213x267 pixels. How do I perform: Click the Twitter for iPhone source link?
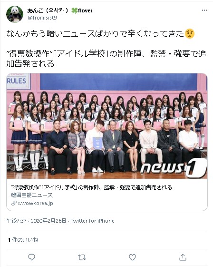[x=93, y=221]
